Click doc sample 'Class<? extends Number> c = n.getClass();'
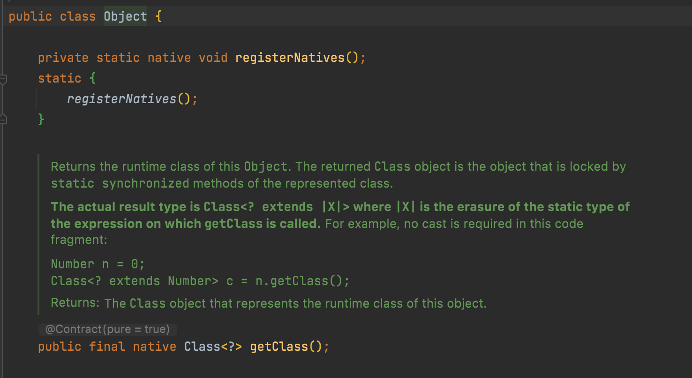This screenshot has width=692, height=378. coord(200,281)
